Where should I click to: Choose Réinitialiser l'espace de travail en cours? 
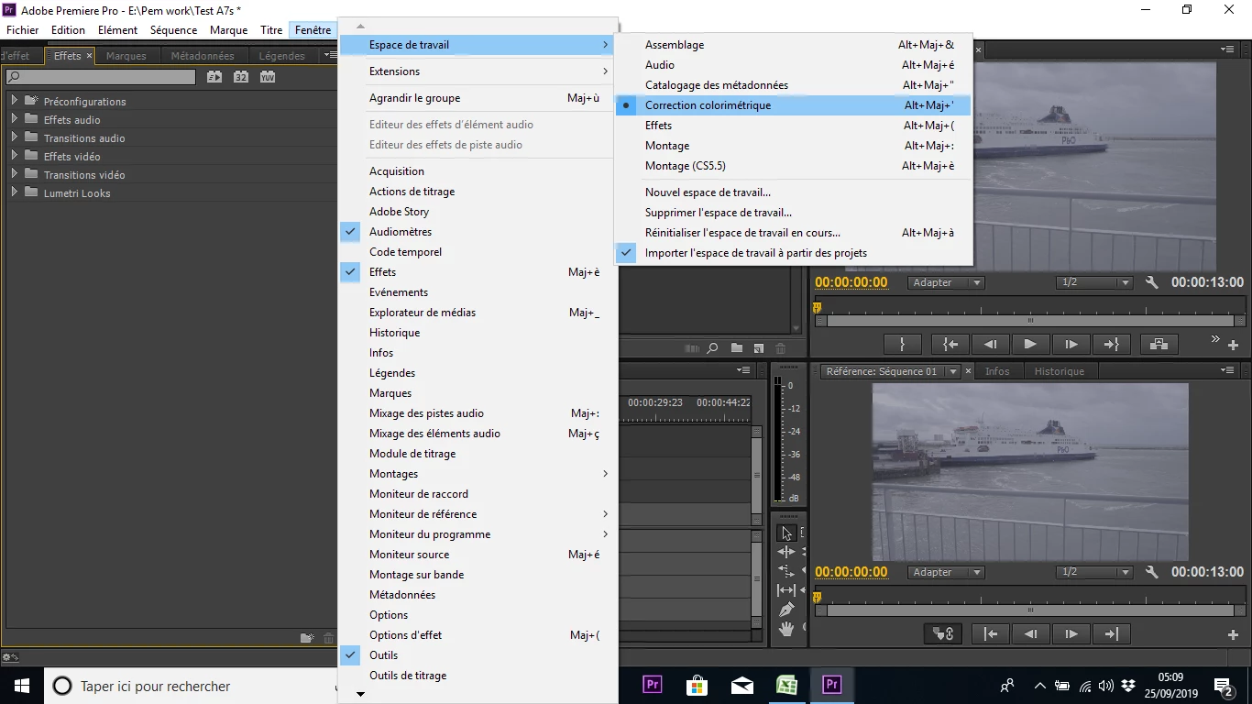click(793, 233)
